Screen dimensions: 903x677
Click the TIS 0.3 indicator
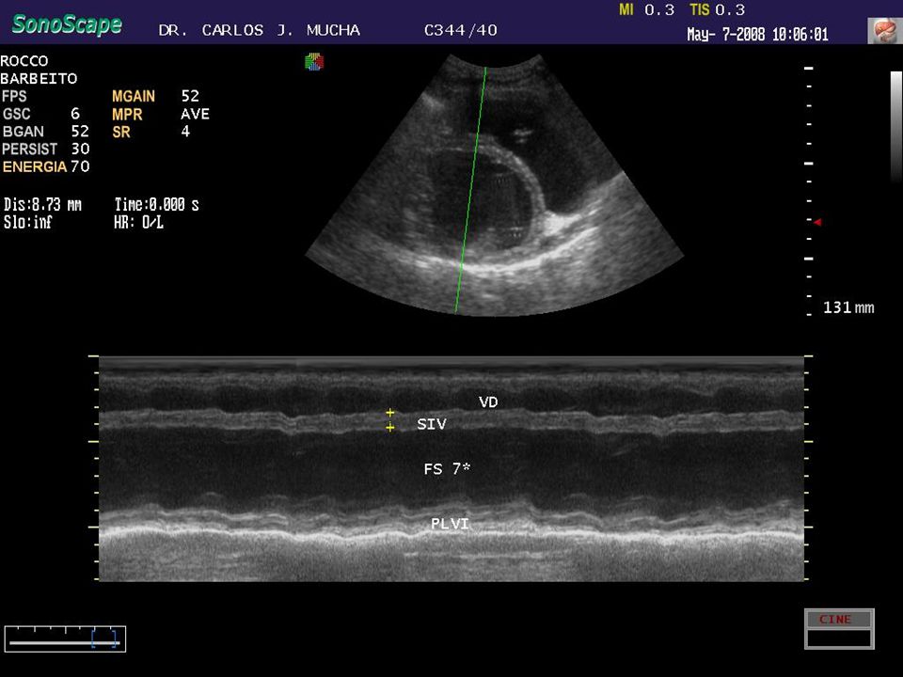[x=718, y=9]
